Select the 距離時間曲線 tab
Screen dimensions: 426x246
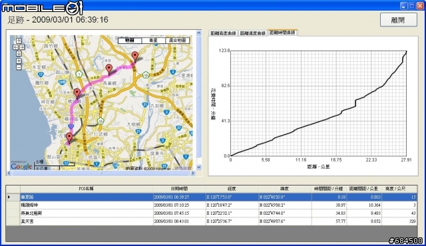point(282,33)
